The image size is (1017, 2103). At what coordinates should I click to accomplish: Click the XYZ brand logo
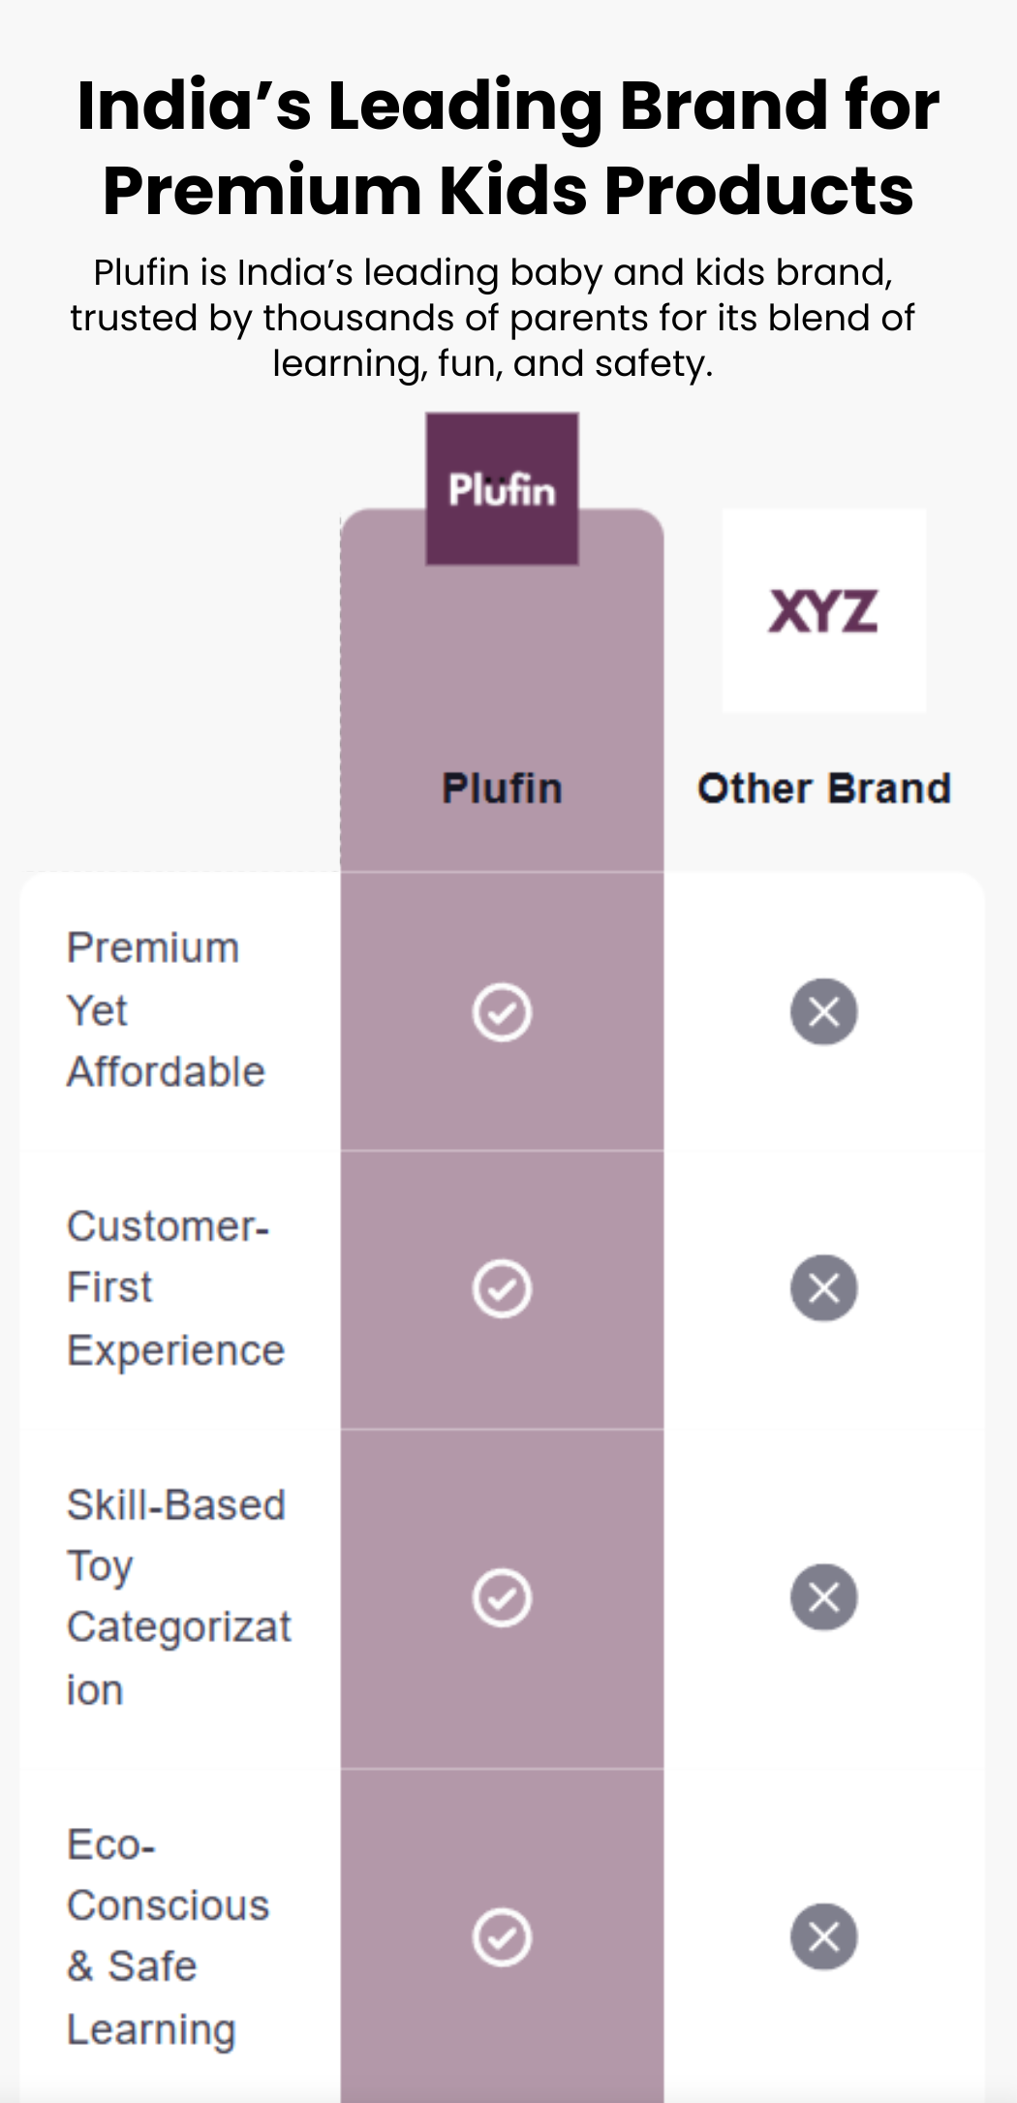point(823,611)
